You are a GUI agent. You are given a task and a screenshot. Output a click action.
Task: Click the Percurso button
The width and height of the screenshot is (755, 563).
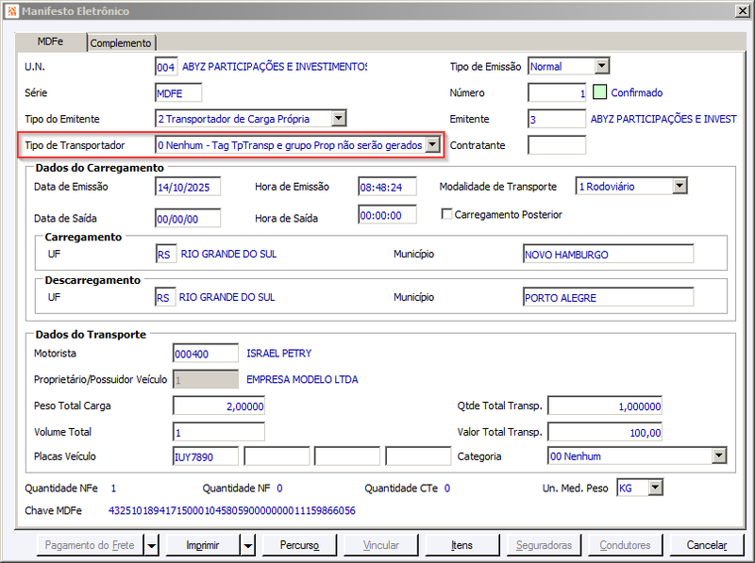(x=299, y=545)
